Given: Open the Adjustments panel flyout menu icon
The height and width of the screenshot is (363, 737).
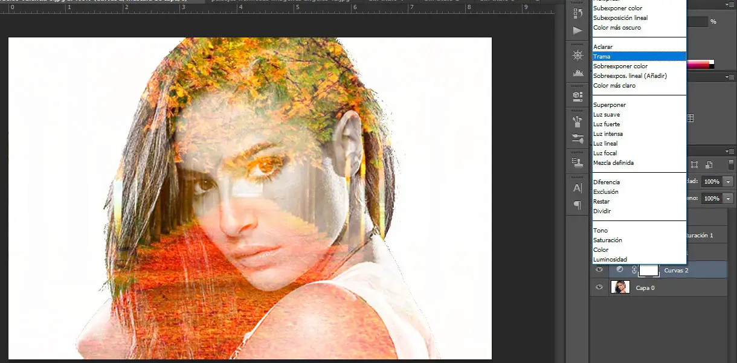Looking at the screenshot, I should (730, 77).
